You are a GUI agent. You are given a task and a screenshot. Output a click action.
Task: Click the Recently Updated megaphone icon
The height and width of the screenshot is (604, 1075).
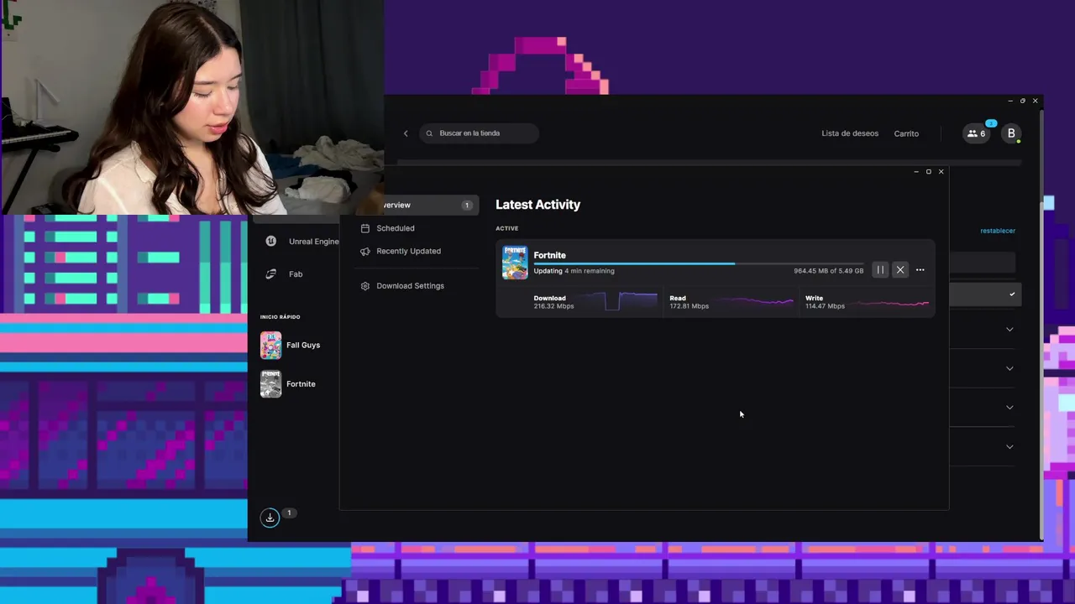[x=365, y=251]
